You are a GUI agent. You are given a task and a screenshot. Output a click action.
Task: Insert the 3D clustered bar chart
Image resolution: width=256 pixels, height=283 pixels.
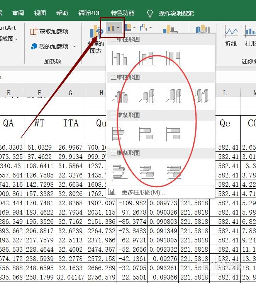(120, 172)
